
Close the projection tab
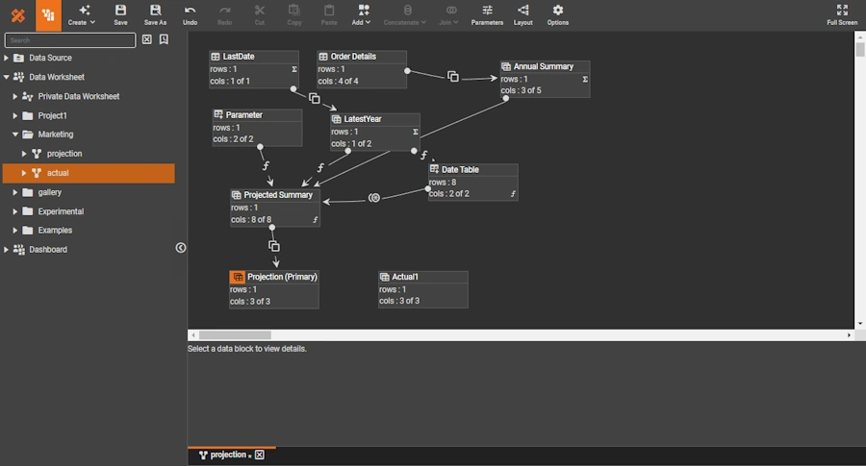click(x=259, y=455)
